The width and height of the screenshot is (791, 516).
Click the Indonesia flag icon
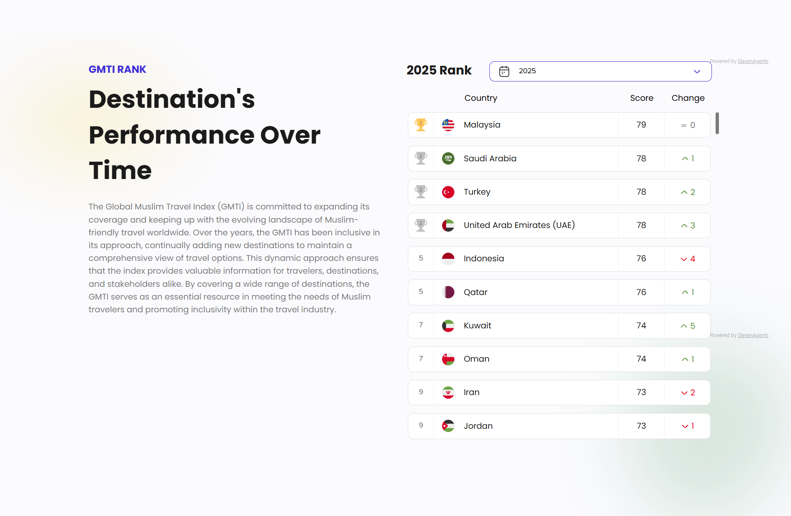pos(448,259)
